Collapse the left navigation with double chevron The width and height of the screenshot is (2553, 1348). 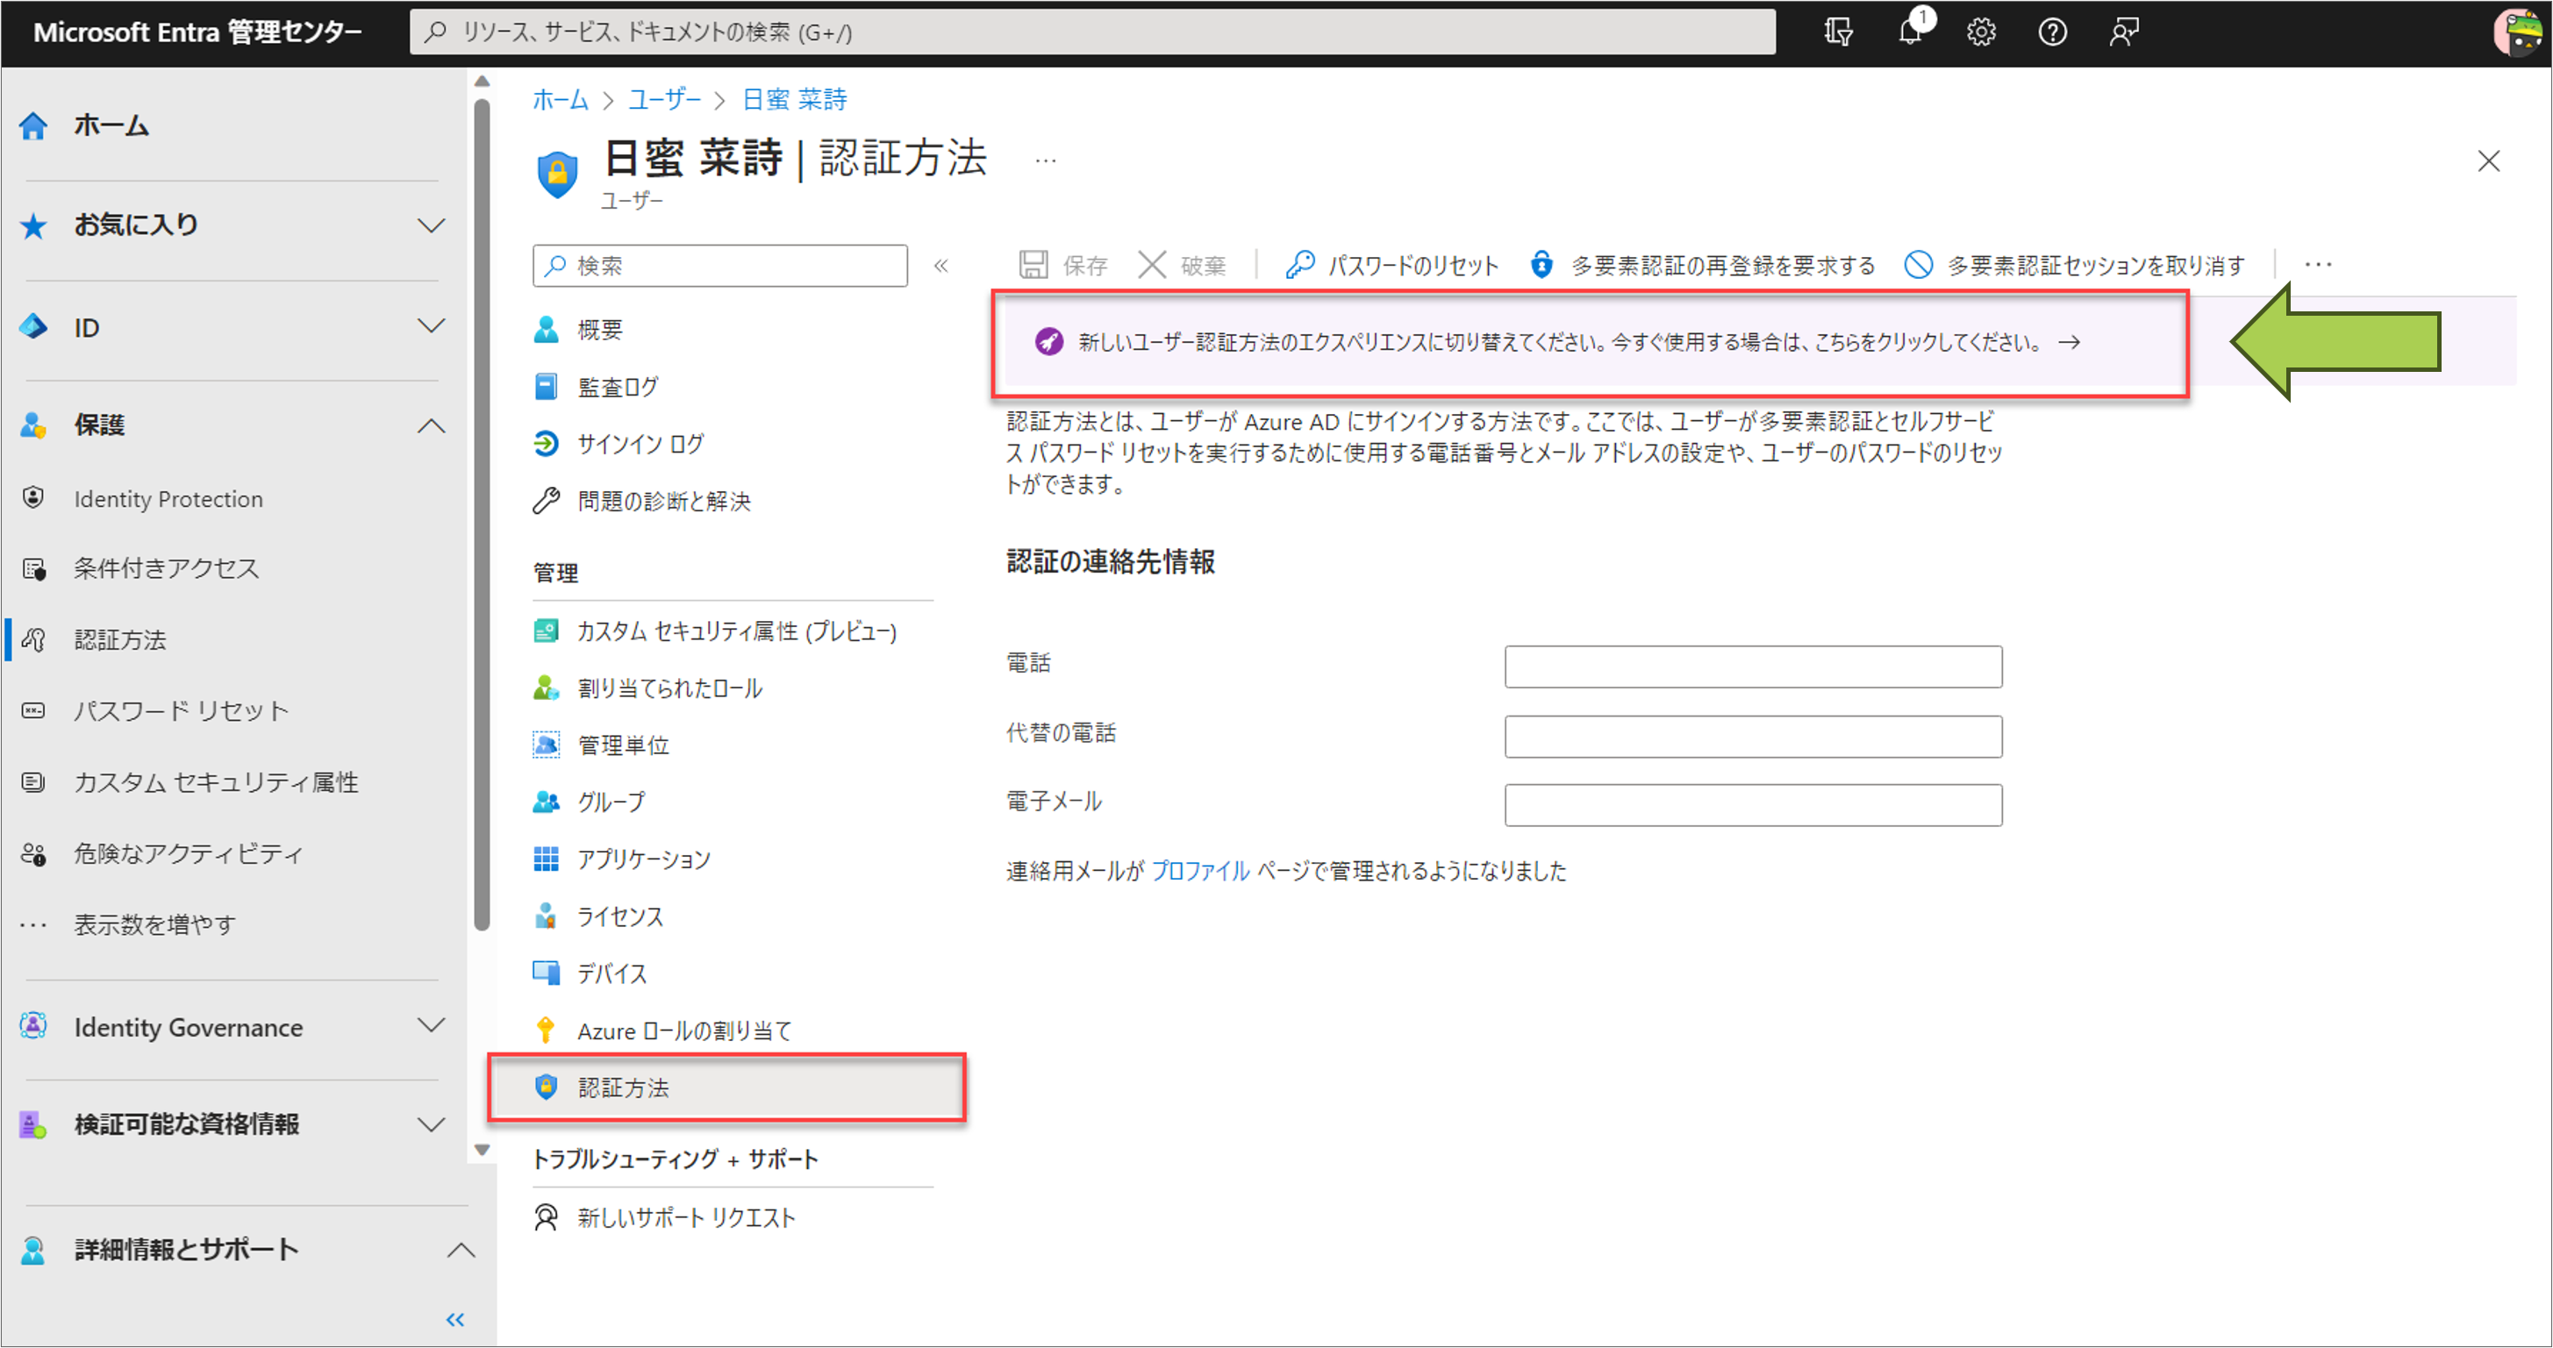coord(455,1319)
